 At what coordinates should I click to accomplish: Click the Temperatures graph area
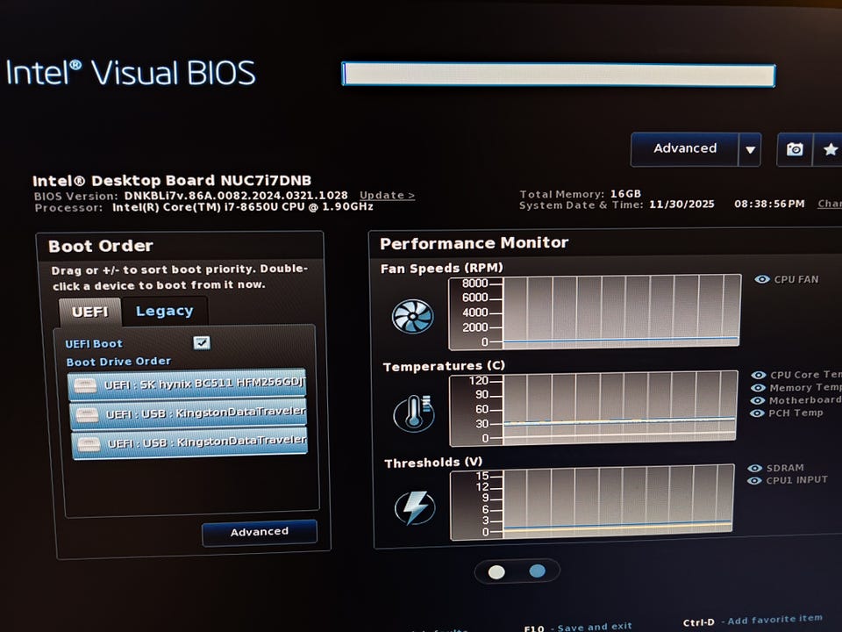coord(594,409)
